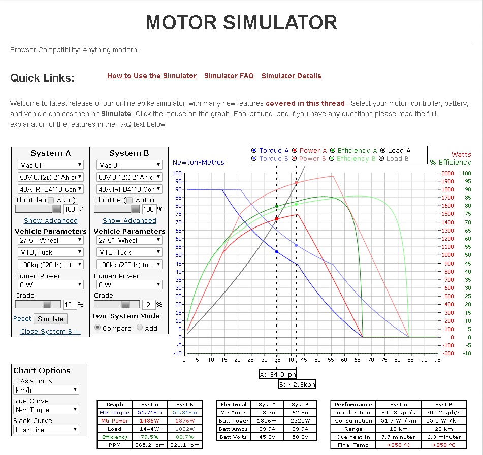483x455 pixels.
Task: Toggle the Load B legend radio
Action: pyautogui.click(x=381, y=158)
